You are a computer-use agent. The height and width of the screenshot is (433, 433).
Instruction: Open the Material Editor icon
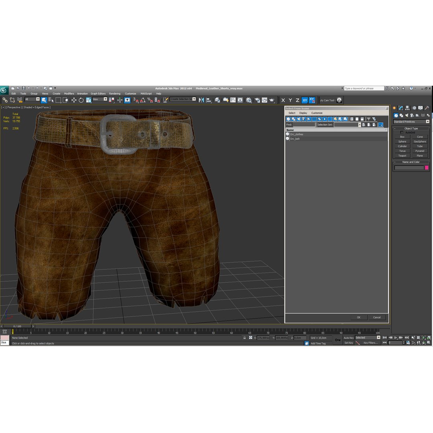pos(249,100)
